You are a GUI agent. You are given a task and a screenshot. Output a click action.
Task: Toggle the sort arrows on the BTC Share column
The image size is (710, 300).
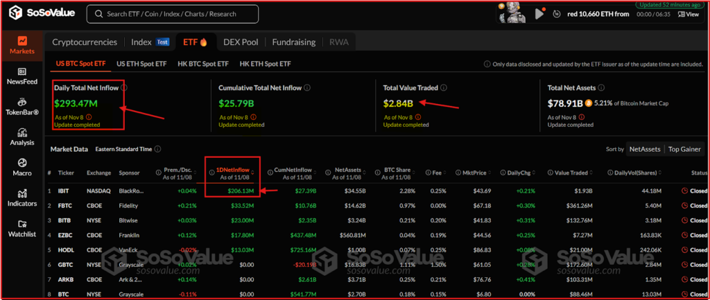413,173
